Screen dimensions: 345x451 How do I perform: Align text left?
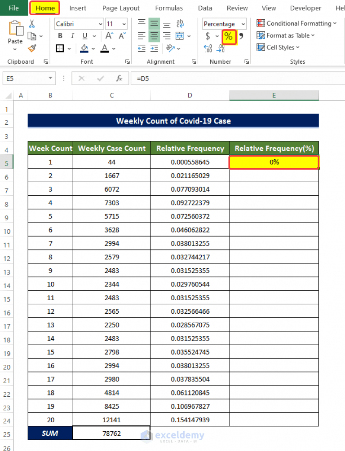pyautogui.click(x=142, y=35)
